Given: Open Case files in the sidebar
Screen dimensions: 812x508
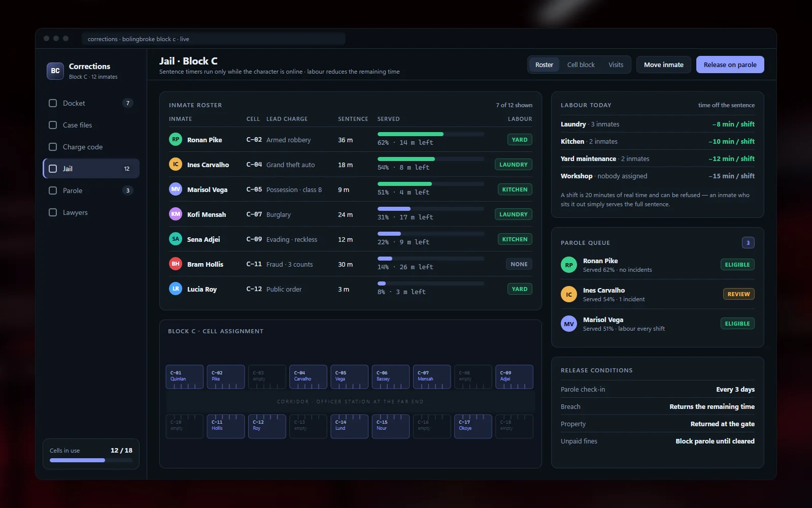Looking at the screenshot, I should pyautogui.click(x=91, y=125).
